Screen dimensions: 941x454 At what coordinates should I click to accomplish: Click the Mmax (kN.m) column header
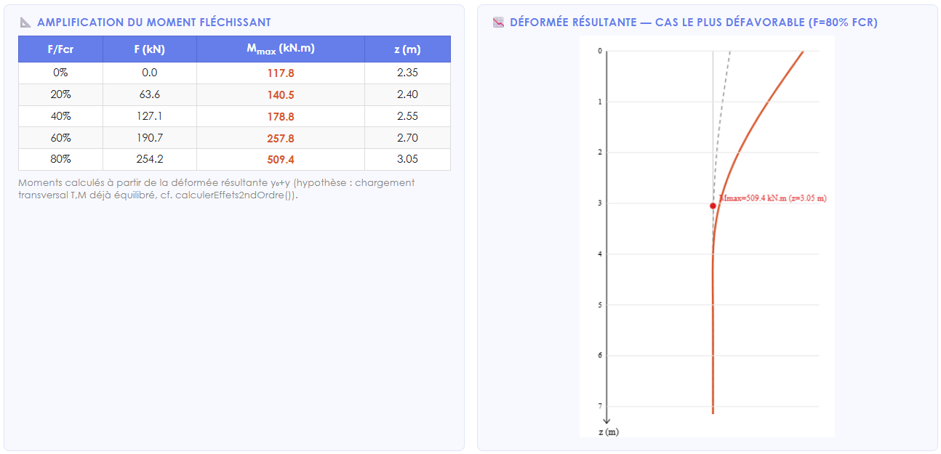[281, 49]
